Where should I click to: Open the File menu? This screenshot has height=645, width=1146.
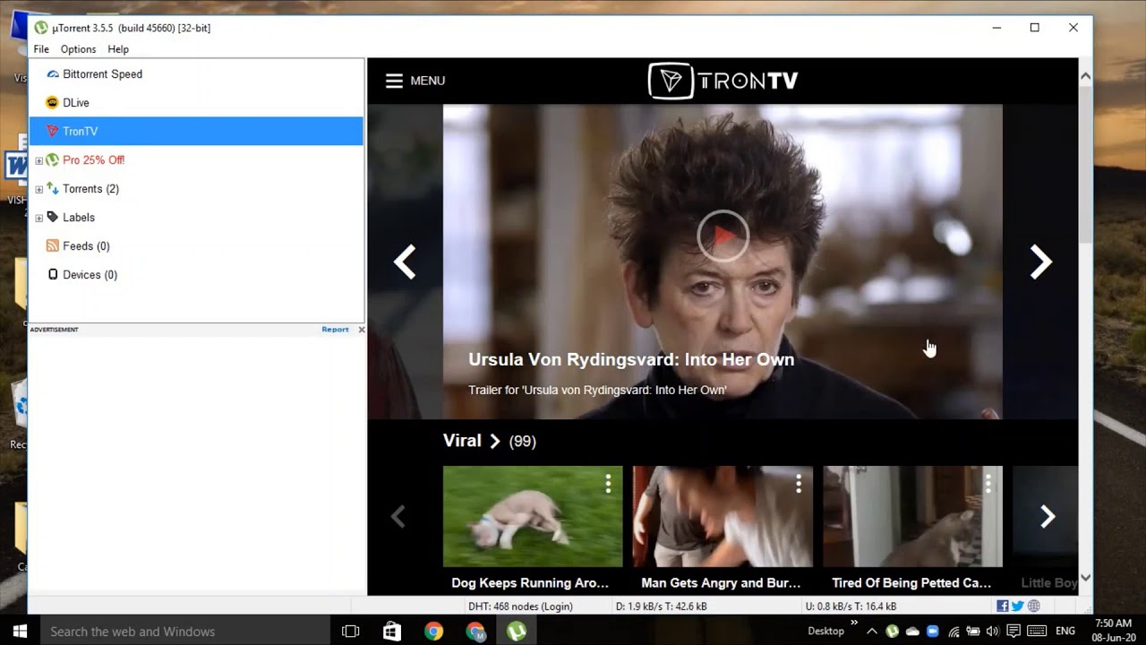[x=41, y=49]
